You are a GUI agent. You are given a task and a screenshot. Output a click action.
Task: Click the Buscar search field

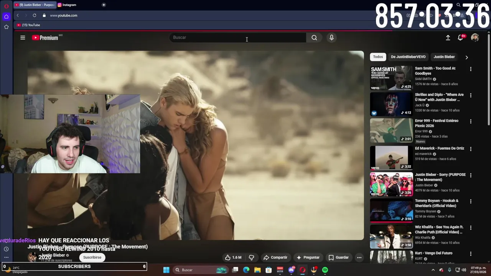(x=238, y=38)
